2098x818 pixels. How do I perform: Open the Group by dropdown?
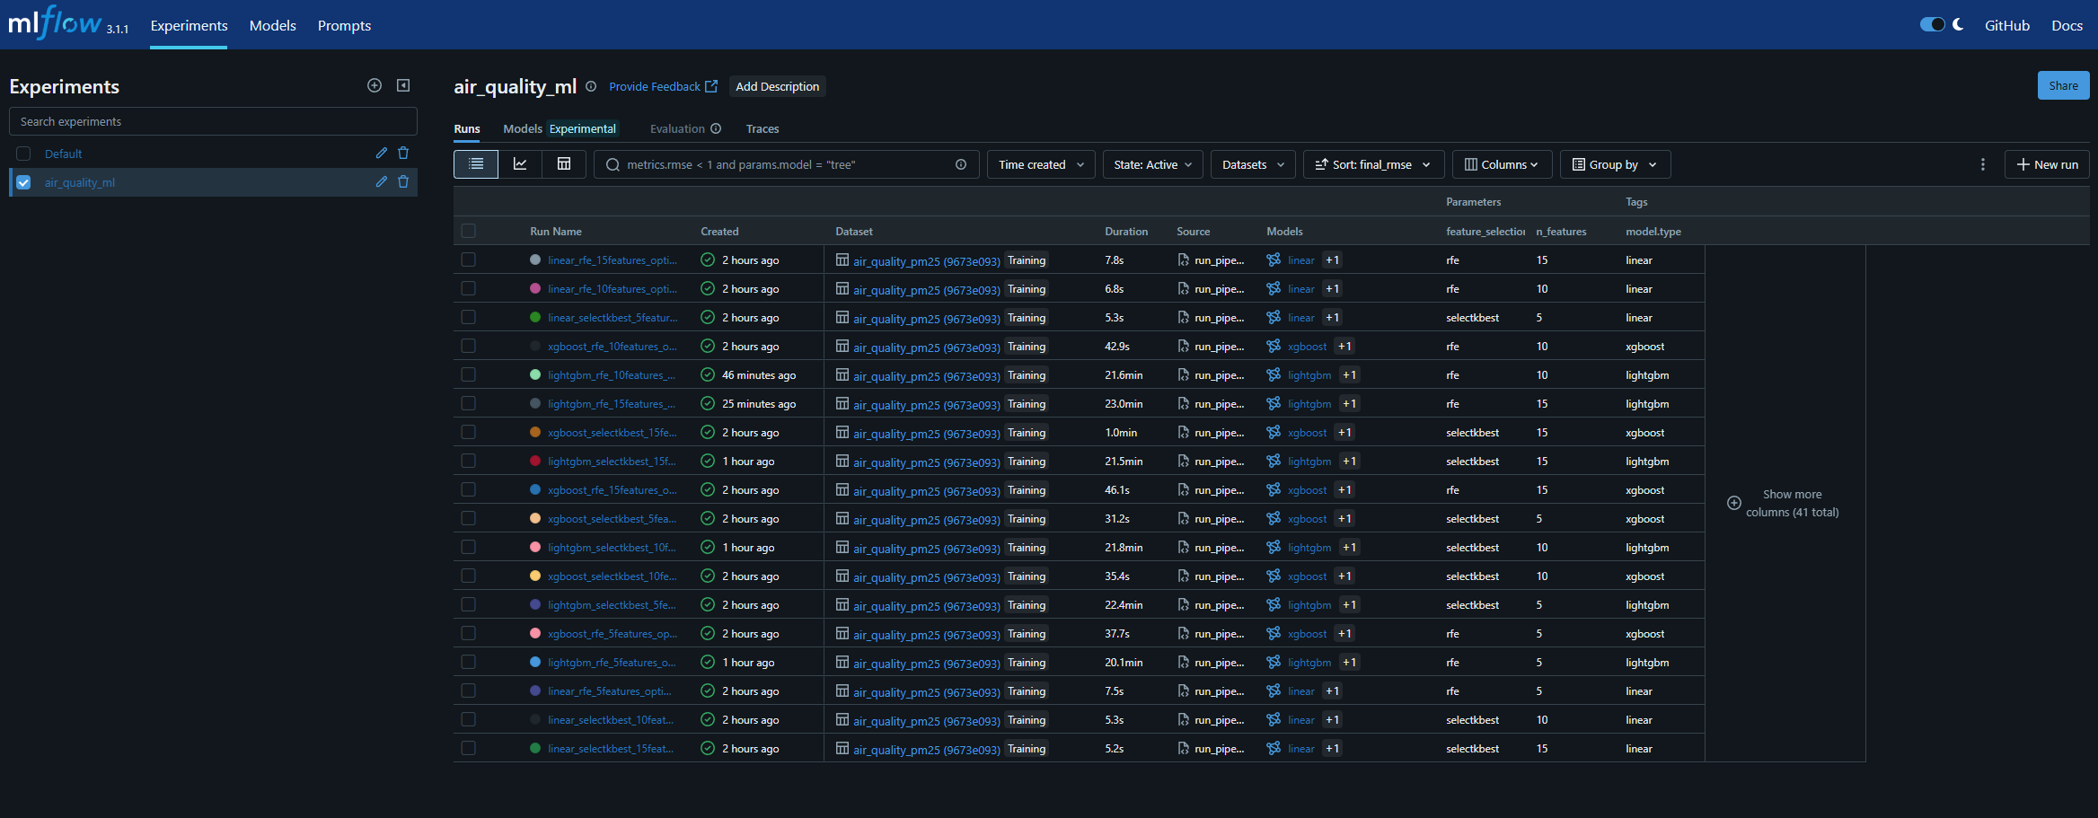pyautogui.click(x=1615, y=164)
